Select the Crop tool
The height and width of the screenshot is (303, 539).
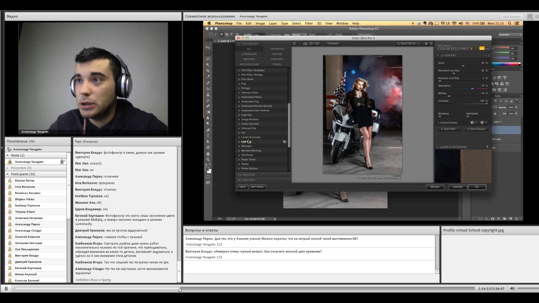tap(208, 71)
